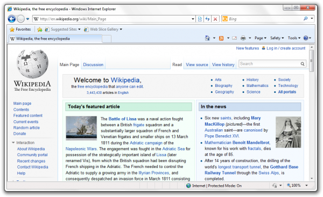The image size is (323, 197).
Task: Click the Featured content sidebar link
Action: pyautogui.click(x=28, y=115)
